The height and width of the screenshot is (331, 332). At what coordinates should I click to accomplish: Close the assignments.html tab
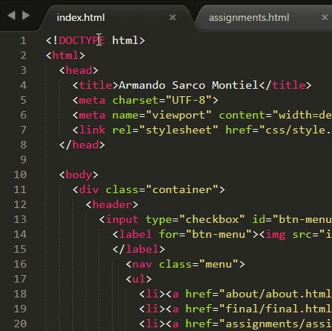325,18
